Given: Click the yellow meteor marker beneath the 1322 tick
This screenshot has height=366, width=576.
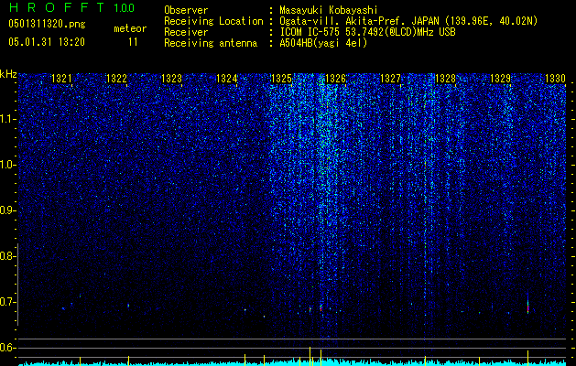Looking at the screenshot, I should coord(128,361).
